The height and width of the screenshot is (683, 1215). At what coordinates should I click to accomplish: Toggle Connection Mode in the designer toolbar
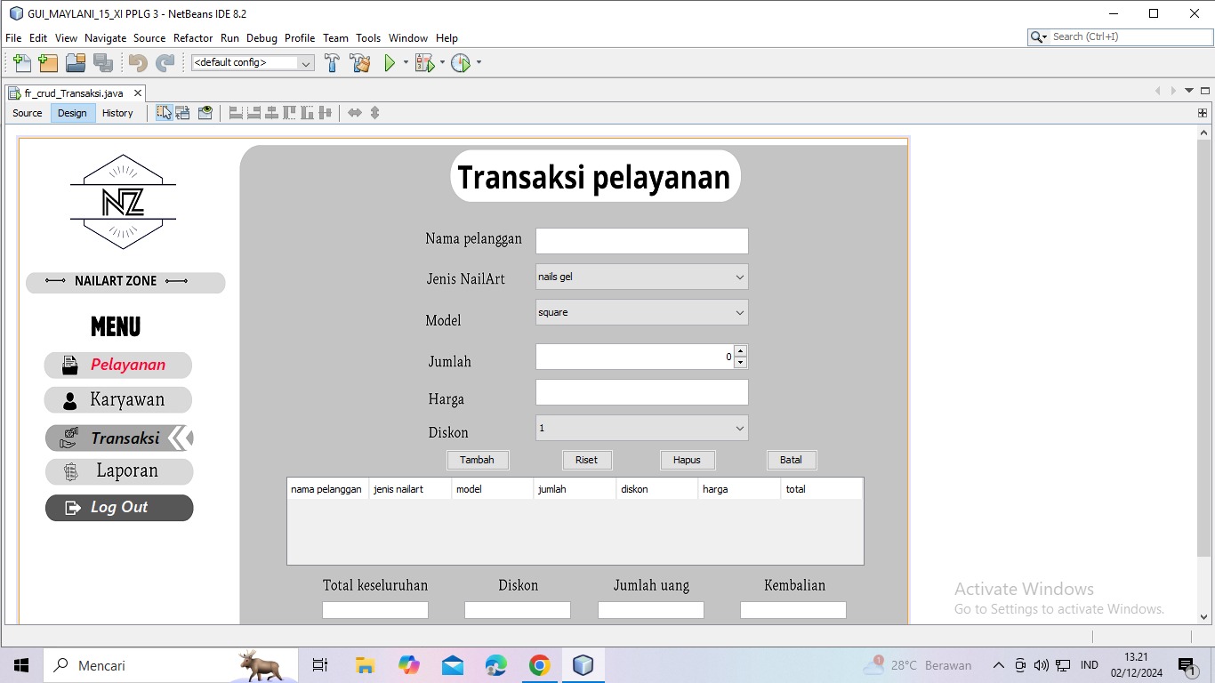(x=183, y=113)
